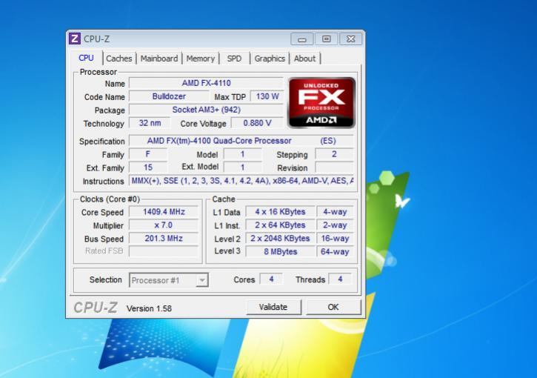Expand the Processor #1 selection dropdown
The height and width of the screenshot is (378, 537).
202,280
